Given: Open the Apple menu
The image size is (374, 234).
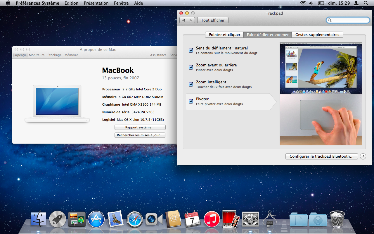Looking at the screenshot, I should click(x=8, y=3).
